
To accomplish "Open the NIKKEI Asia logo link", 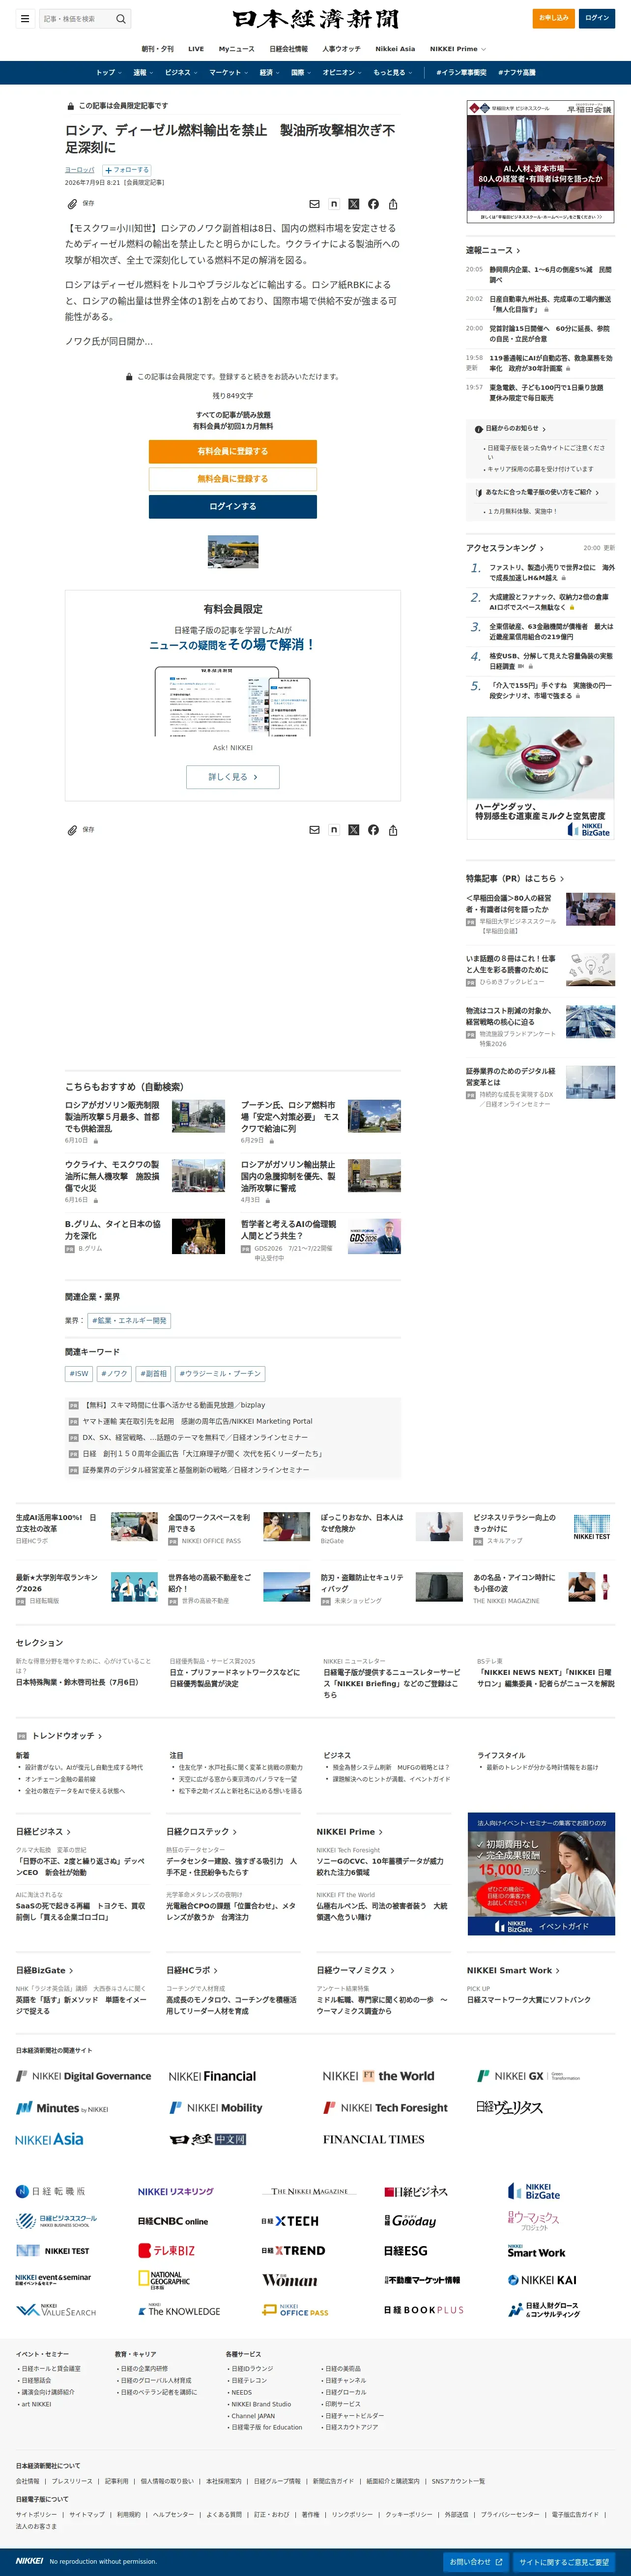I will pyautogui.click(x=49, y=2139).
